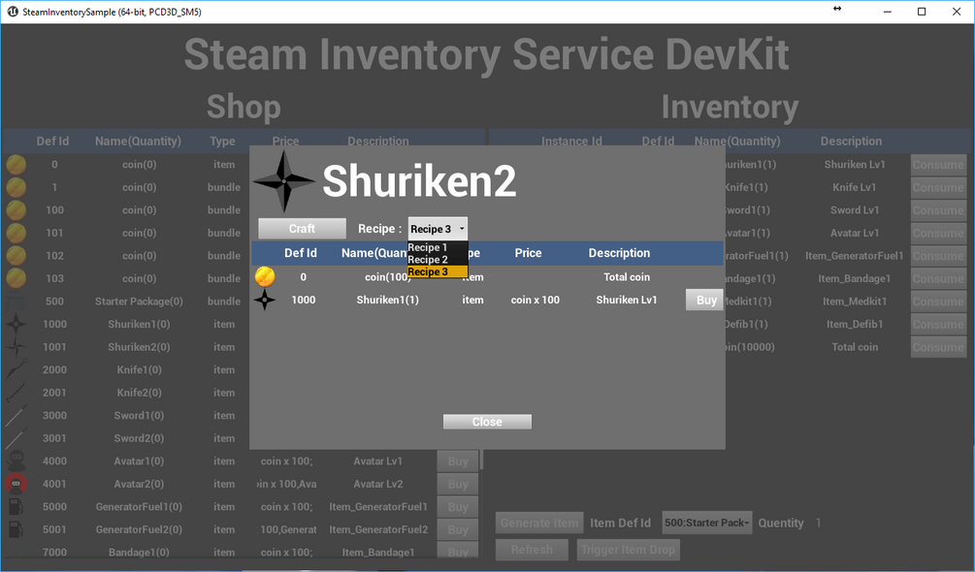The height and width of the screenshot is (572, 975).
Task: Click the 'Bandage1(0)' shop row name
Action: click(x=139, y=553)
